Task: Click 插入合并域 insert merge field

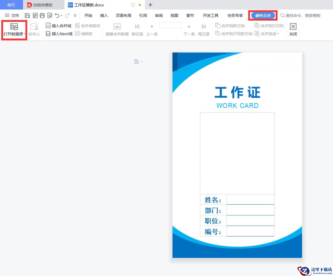Action: (x=58, y=26)
